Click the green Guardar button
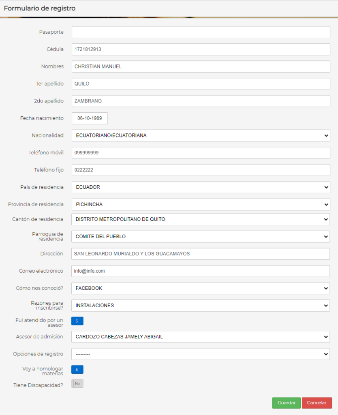Image resolution: width=338 pixels, height=415 pixels. (287, 402)
